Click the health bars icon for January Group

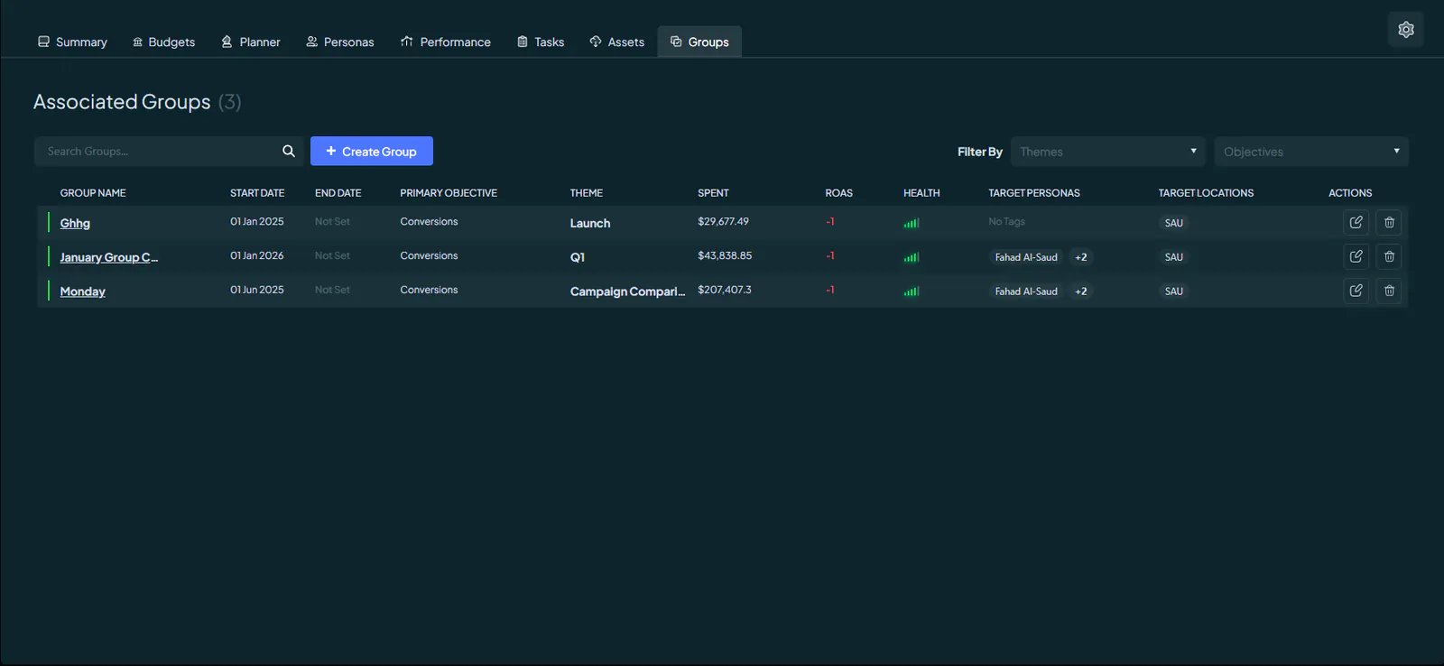click(912, 257)
